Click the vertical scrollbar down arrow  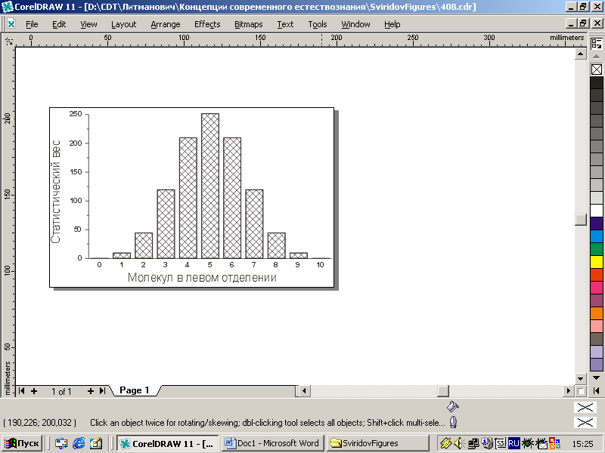(x=581, y=378)
